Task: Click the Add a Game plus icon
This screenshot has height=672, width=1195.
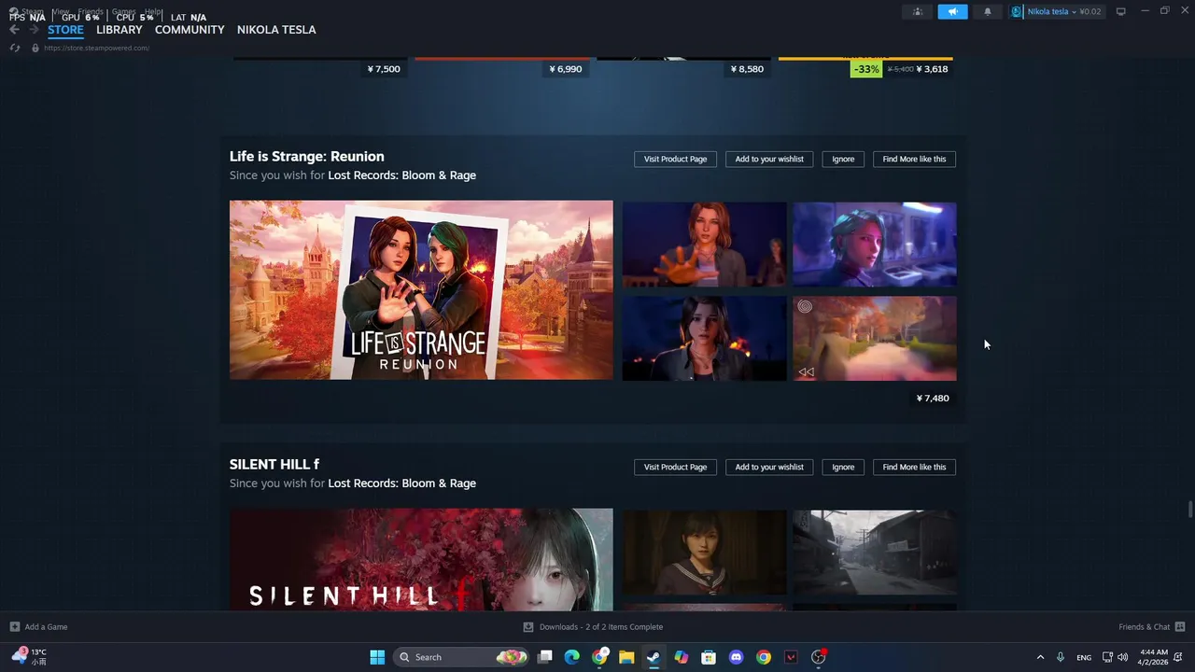Action: tap(14, 627)
